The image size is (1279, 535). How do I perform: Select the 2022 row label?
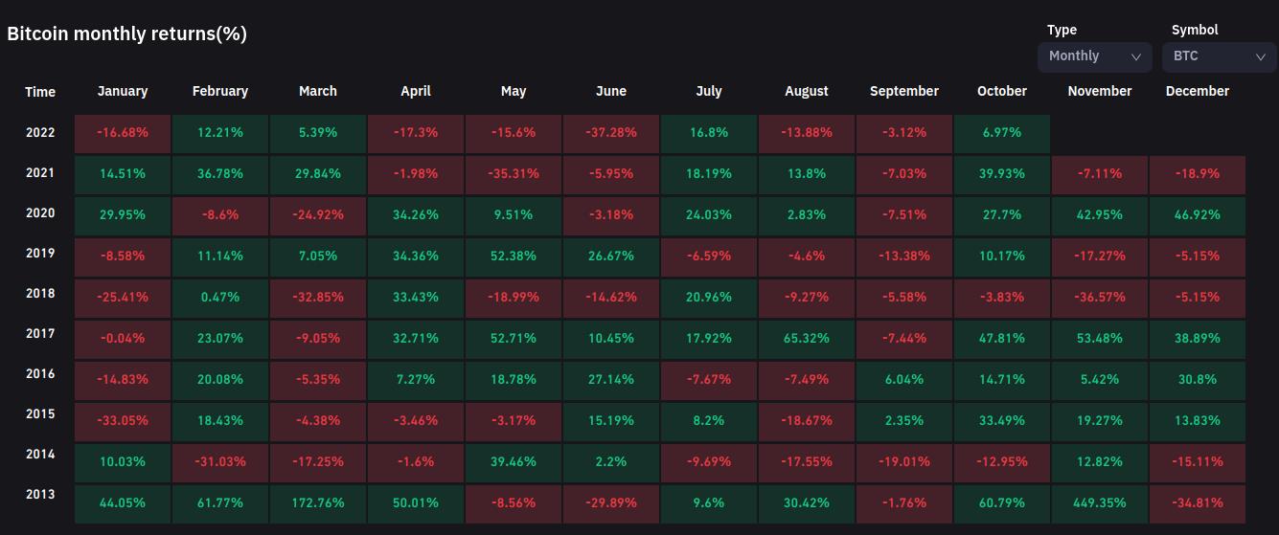40,133
